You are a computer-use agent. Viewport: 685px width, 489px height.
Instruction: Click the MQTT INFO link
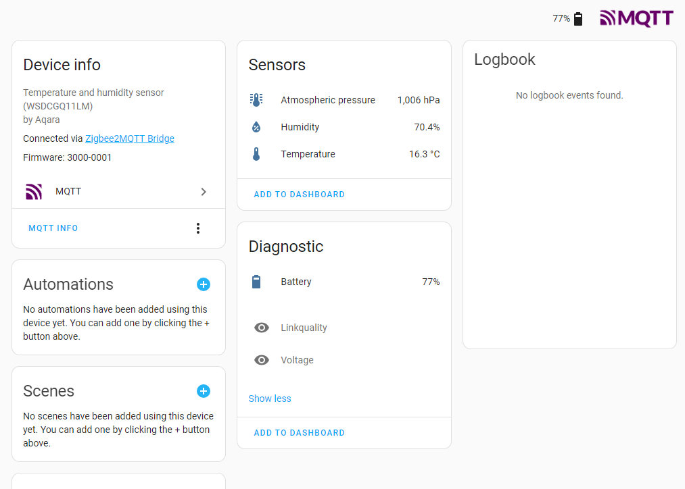pos(53,228)
